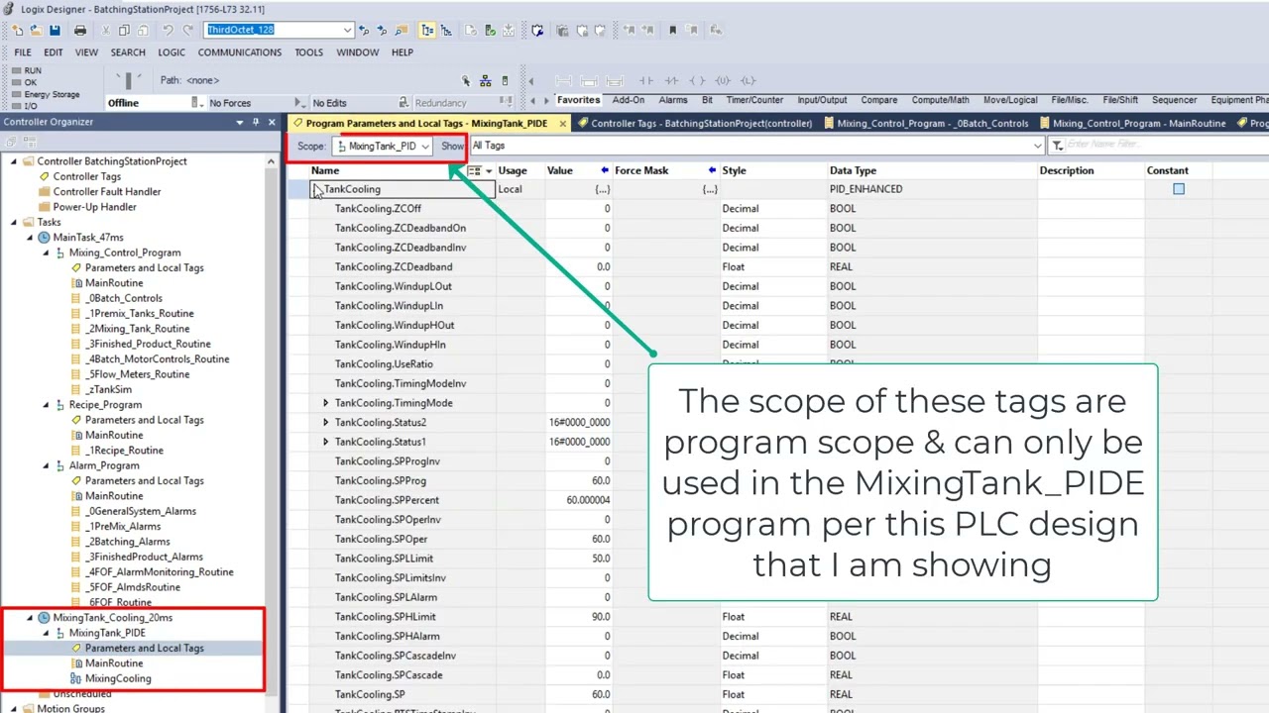Click the normally-open contact (XIC) instruction icon
The height and width of the screenshot is (713, 1269).
tap(646, 80)
